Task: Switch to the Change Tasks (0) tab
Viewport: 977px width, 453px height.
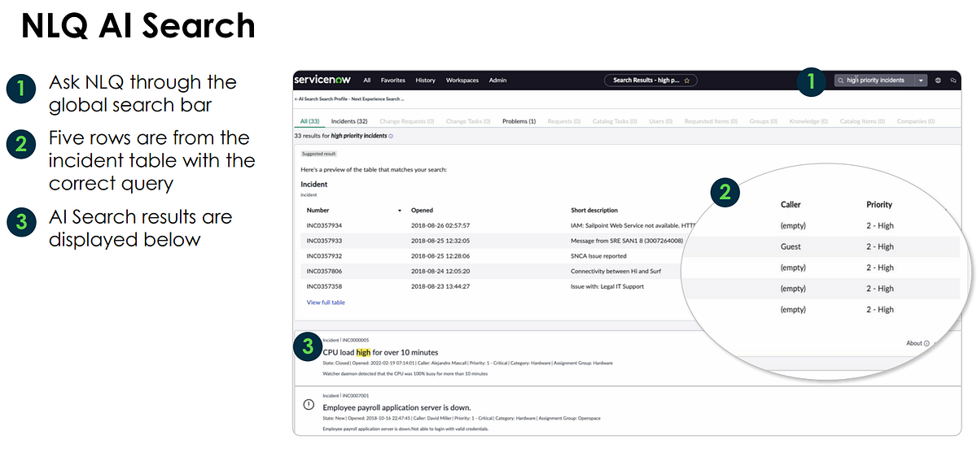Action: pos(468,121)
